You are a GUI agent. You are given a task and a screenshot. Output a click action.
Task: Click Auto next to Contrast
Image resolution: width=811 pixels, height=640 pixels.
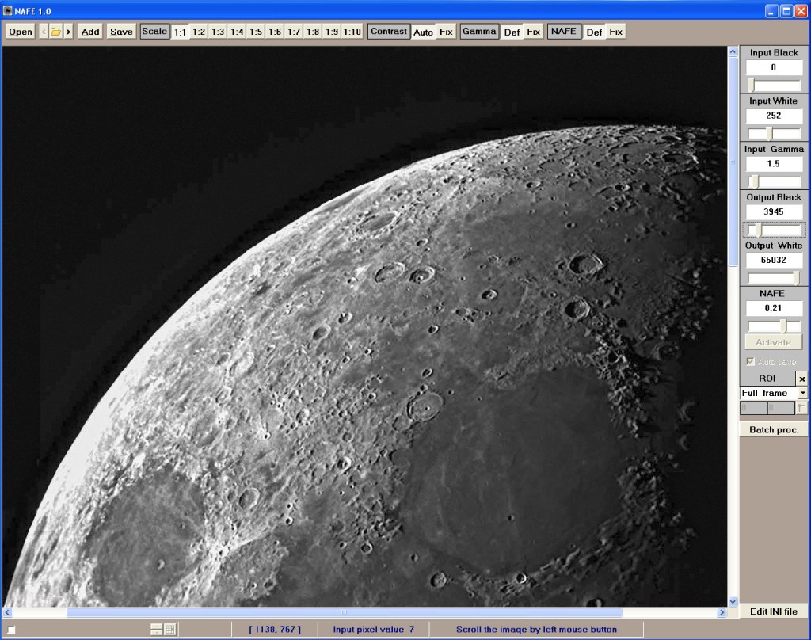(423, 32)
